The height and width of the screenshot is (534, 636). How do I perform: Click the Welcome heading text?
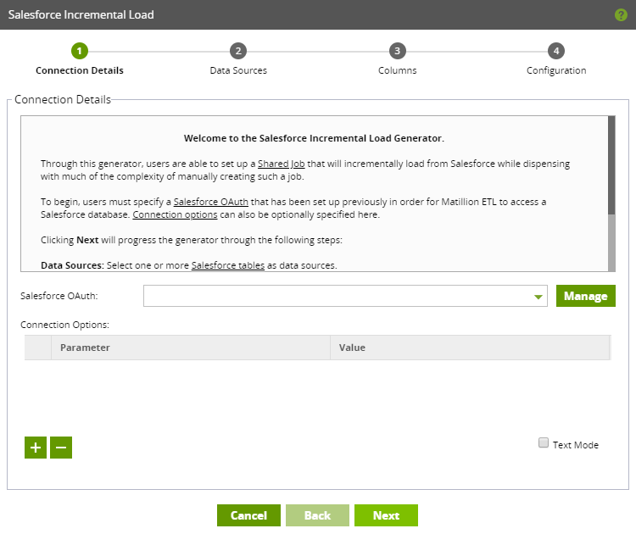(x=314, y=138)
